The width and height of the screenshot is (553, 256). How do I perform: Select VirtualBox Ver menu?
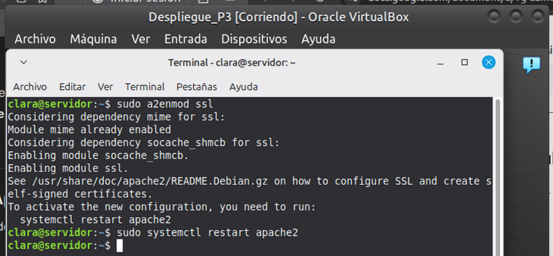coord(140,39)
